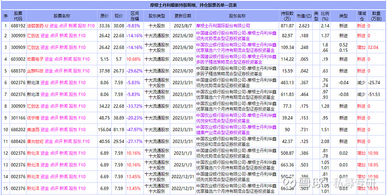Click the 区间涨幅 column header
This screenshot has height=195, width=387.
(x=134, y=16)
